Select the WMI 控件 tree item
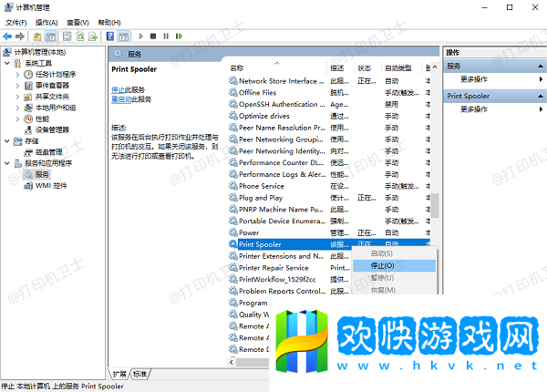The height and width of the screenshot is (392, 547). pyautogui.click(x=51, y=186)
